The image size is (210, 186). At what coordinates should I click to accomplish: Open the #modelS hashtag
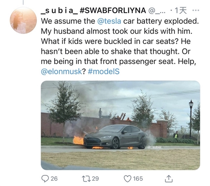[104, 72]
